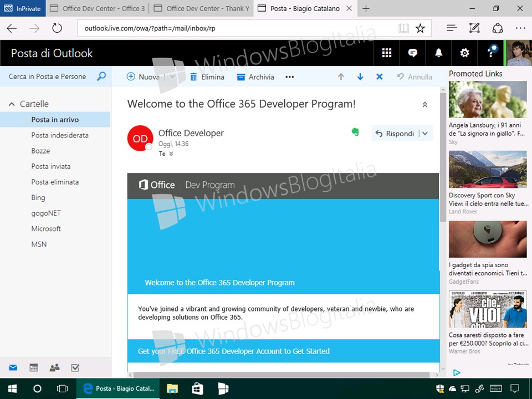
Task: Click the browser back arrow
Action: 12,28
